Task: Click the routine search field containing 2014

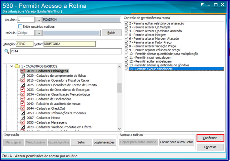Action: click(x=66, y=51)
